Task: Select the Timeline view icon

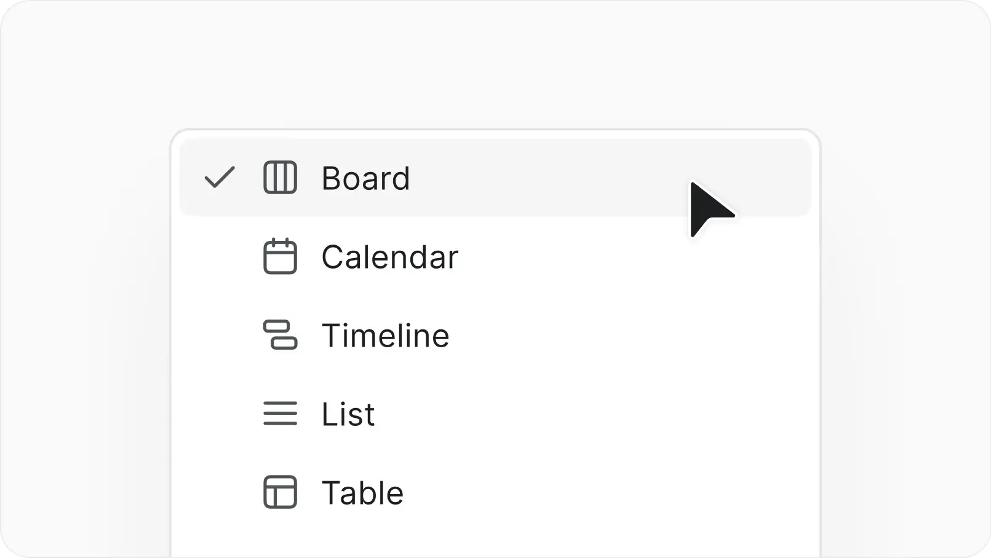Action: (281, 336)
